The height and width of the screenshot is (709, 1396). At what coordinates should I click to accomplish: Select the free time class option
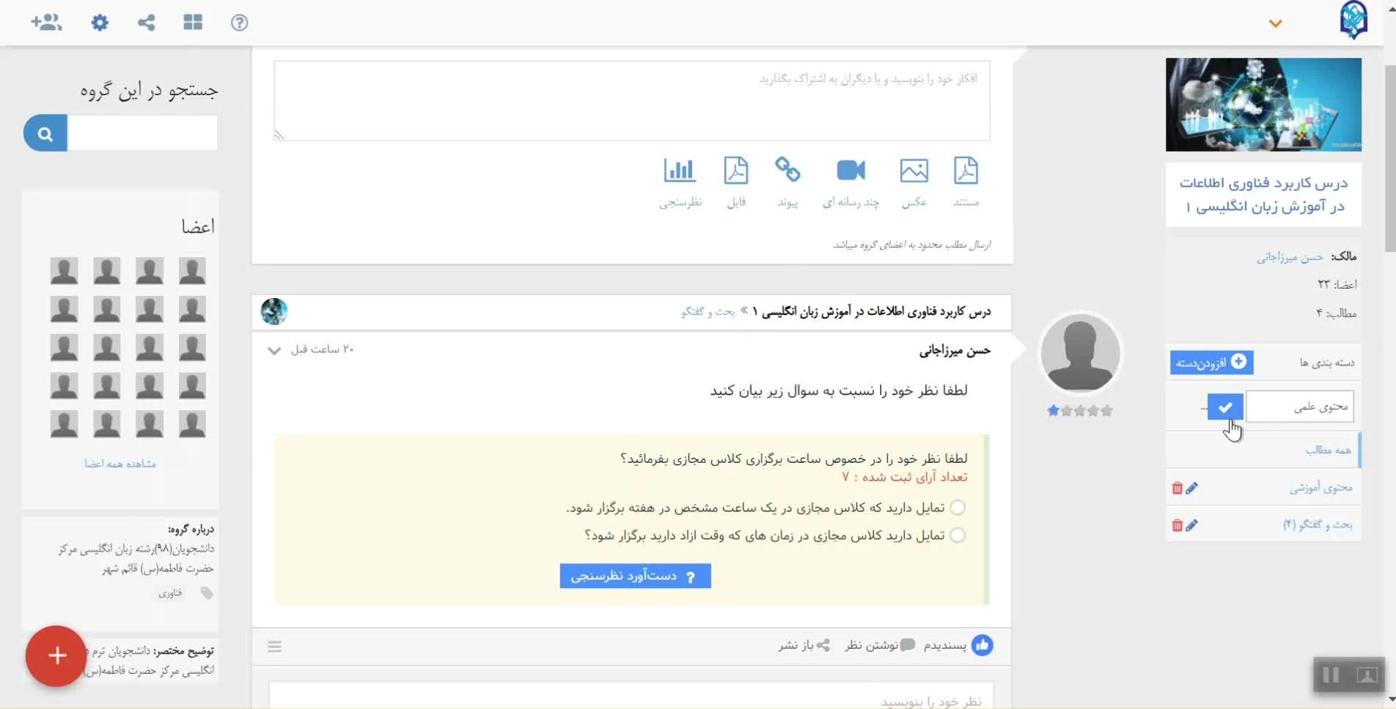coord(958,535)
